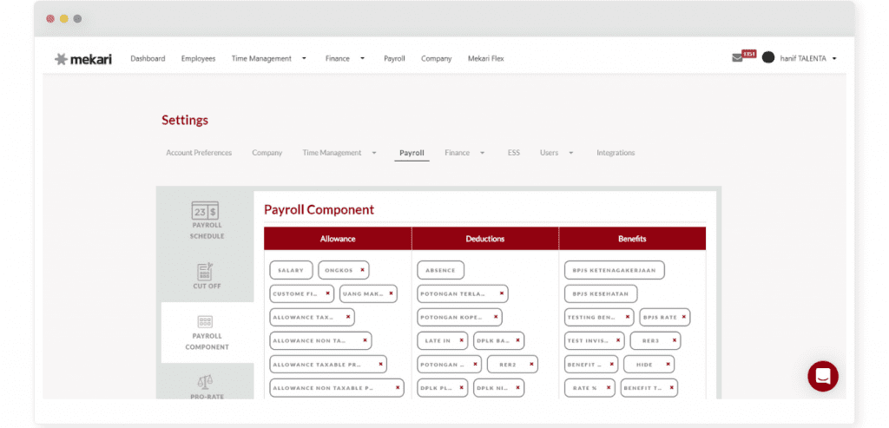
Task: Delete the ALLOWANCE TAXABLE PR... tag
Action: pyautogui.click(x=380, y=365)
